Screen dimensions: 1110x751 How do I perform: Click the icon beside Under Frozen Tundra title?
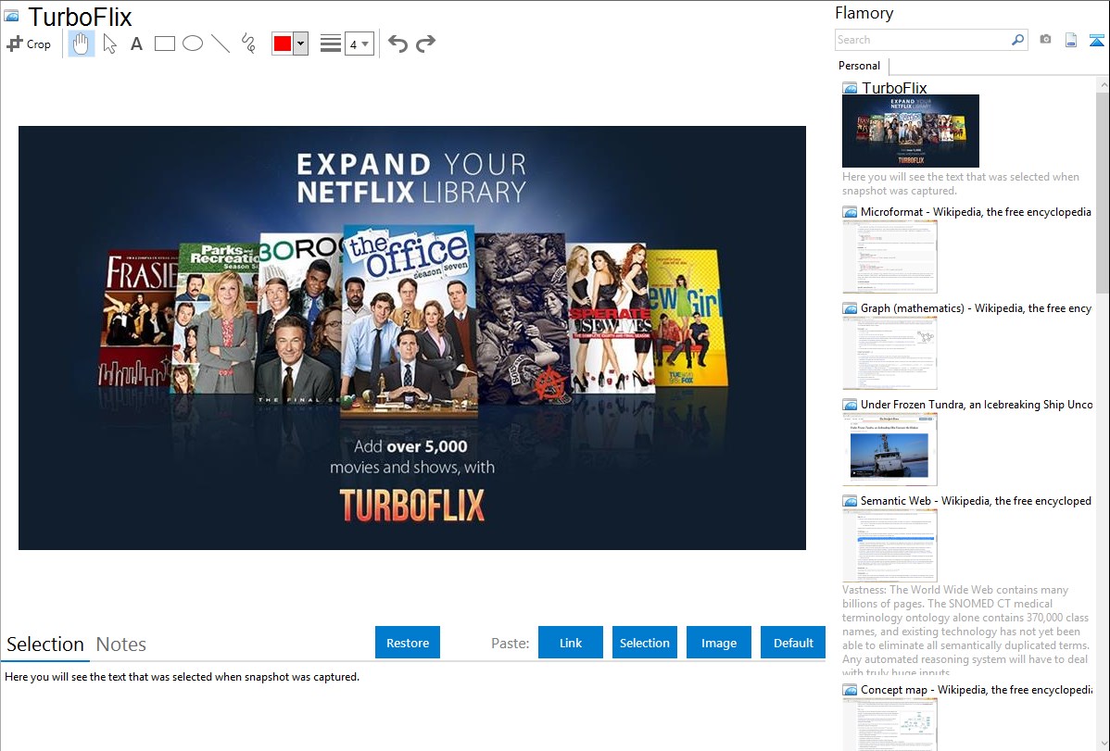tap(850, 405)
